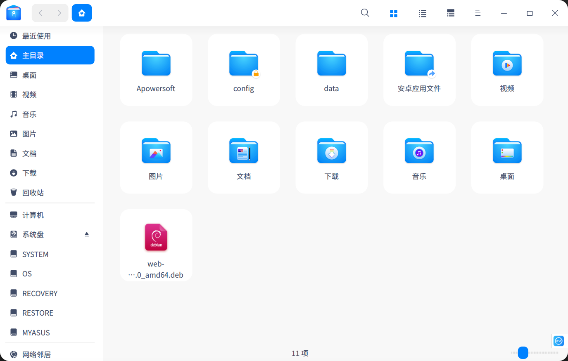Open the search function
The height and width of the screenshot is (361, 568).
365,13
